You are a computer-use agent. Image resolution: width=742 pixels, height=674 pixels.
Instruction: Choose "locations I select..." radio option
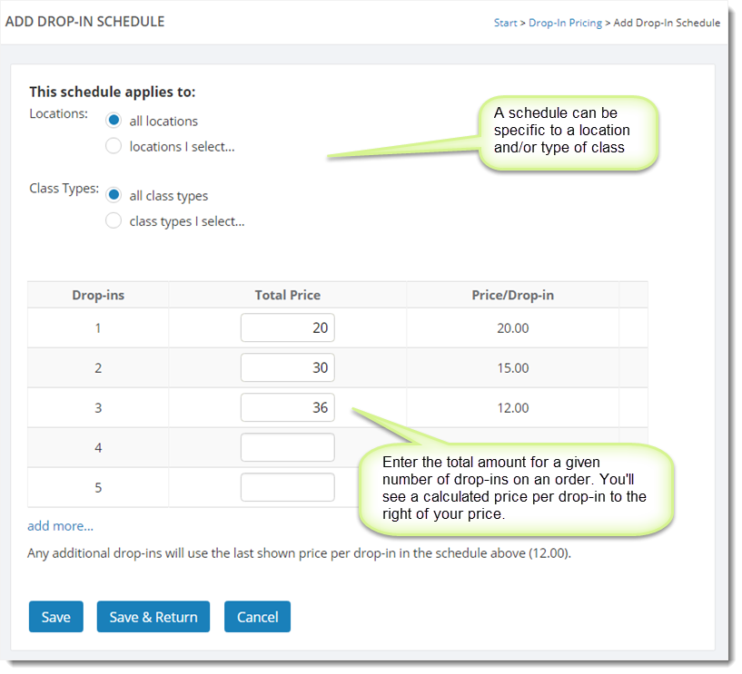pyautogui.click(x=114, y=146)
